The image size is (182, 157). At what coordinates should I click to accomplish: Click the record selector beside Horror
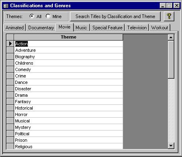[10, 114]
